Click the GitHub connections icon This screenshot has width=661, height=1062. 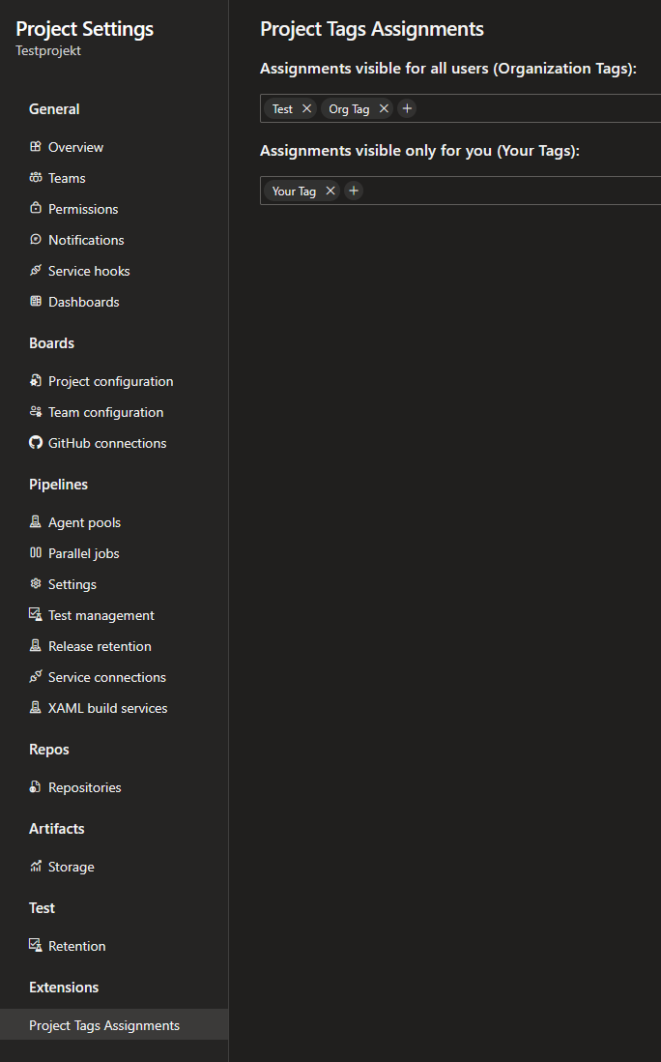tap(36, 442)
